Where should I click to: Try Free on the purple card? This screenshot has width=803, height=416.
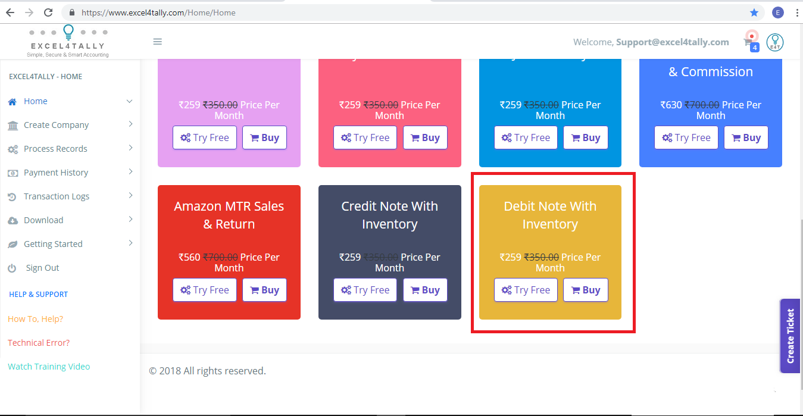(x=205, y=137)
